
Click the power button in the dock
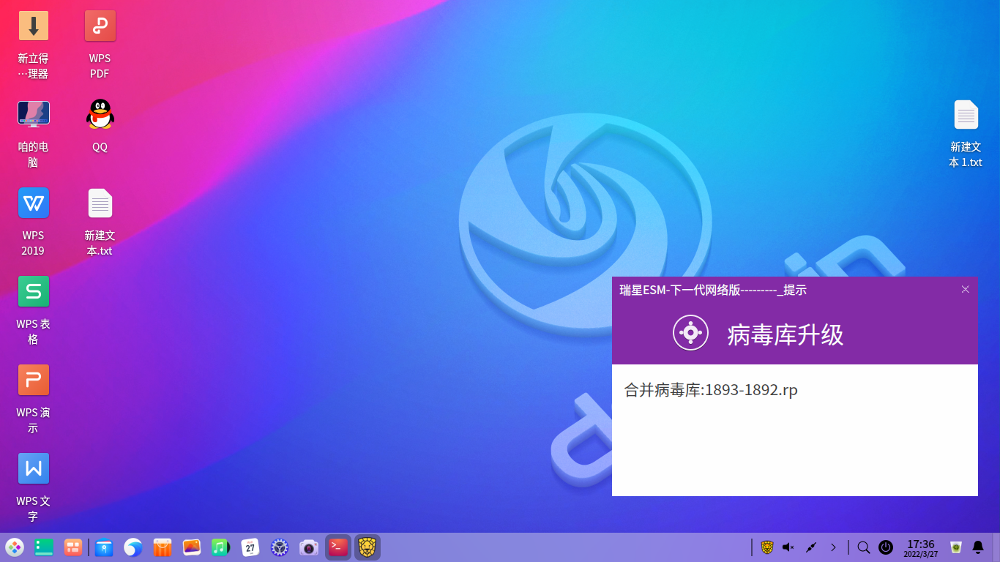[x=886, y=547]
